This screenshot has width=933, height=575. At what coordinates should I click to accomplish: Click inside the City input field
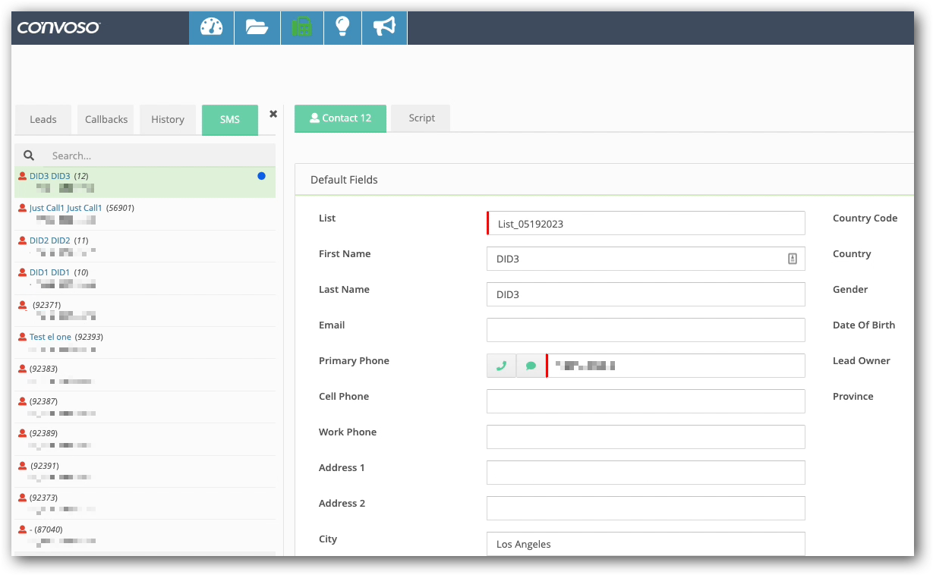click(x=645, y=544)
